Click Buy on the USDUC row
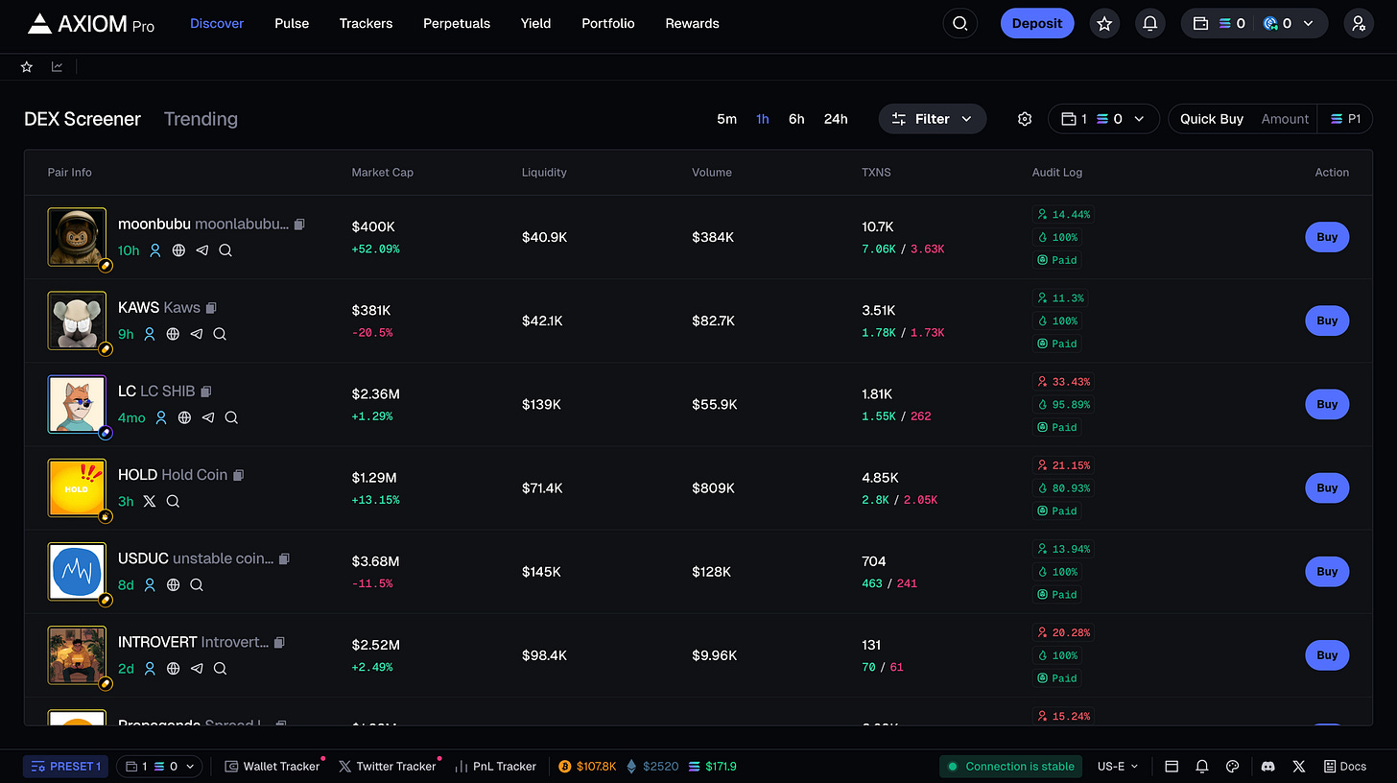The width and height of the screenshot is (1397, 783). coord(1327,571)
